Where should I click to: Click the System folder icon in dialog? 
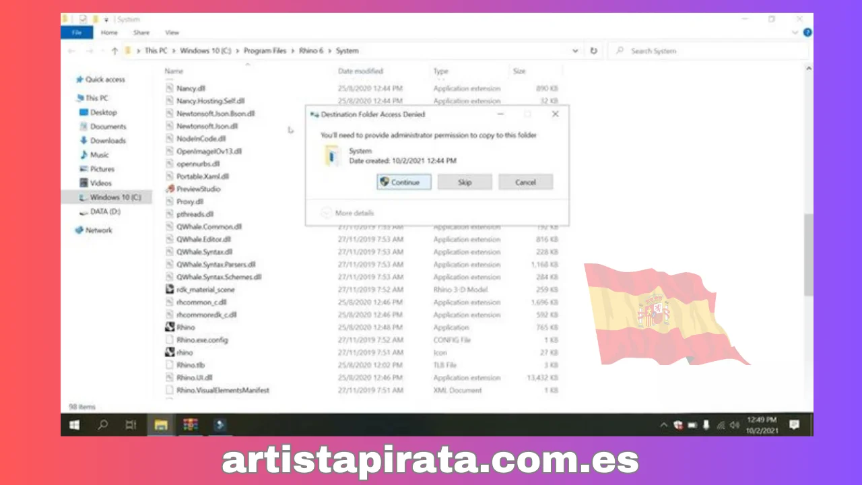(333, 156)
